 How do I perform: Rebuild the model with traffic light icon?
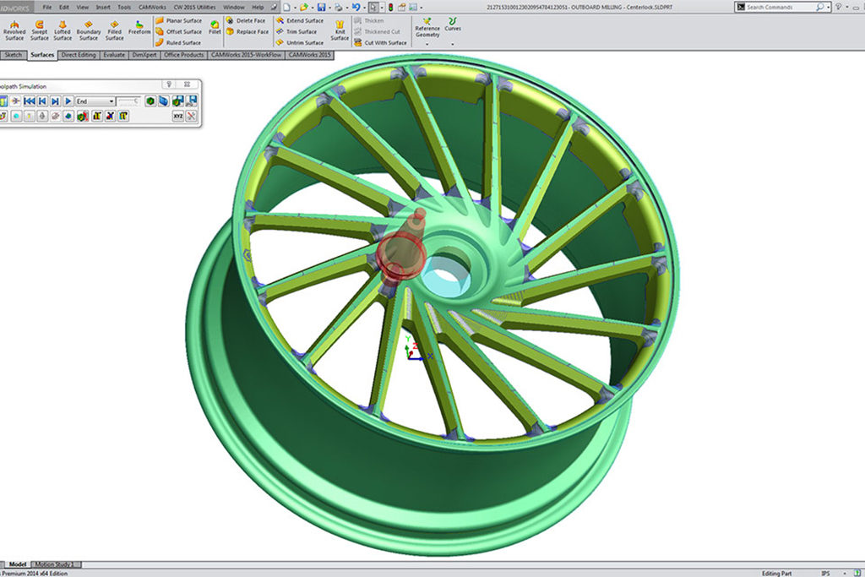tap(390, 7)
